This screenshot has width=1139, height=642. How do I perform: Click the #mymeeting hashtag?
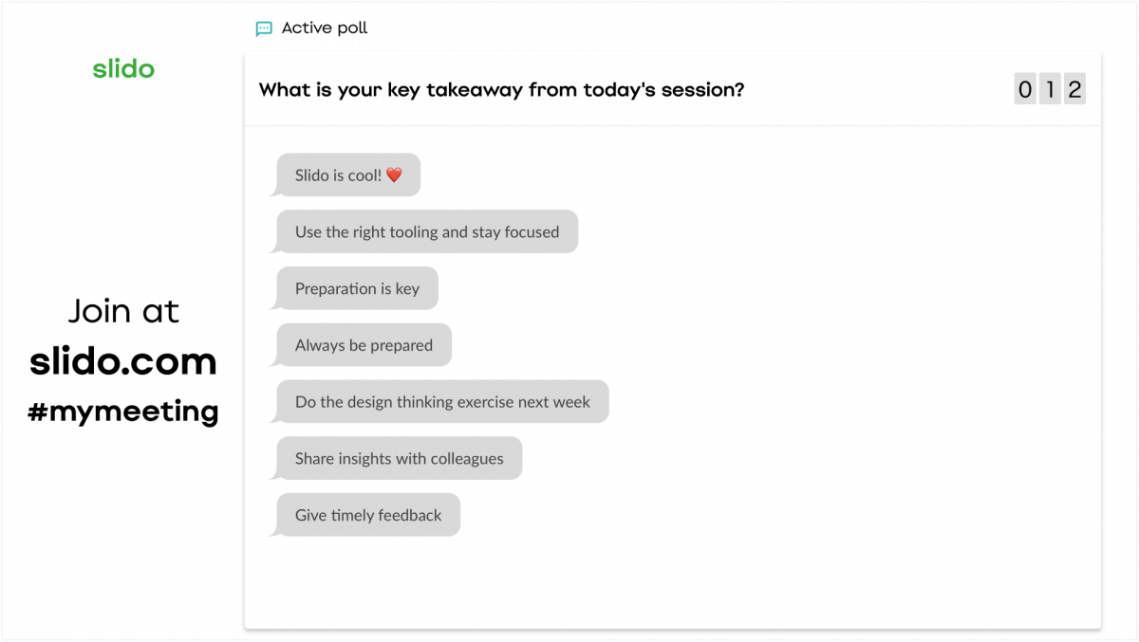pos(123,411)
